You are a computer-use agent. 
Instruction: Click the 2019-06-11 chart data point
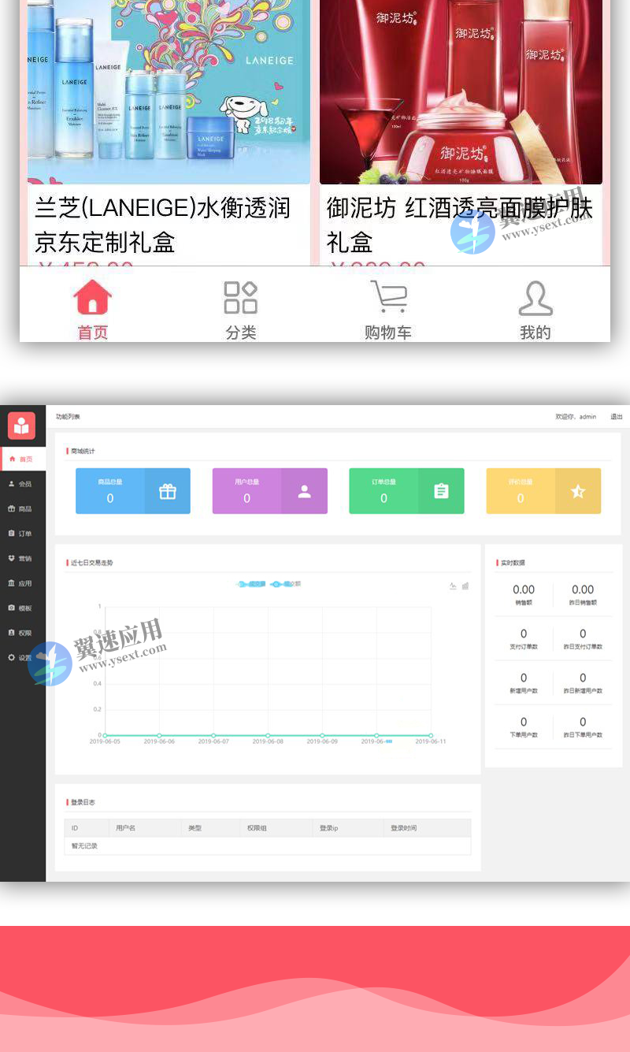point(431,735)
